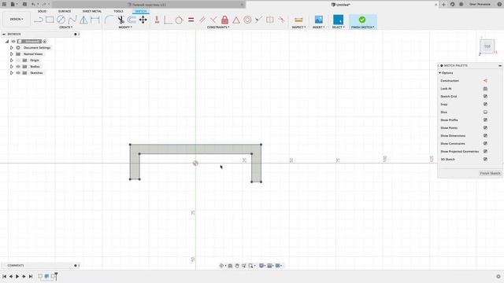Apply the Midpoint triangle constraint
The width and height of the screenshot is (504, 283).
pos(236,20)
